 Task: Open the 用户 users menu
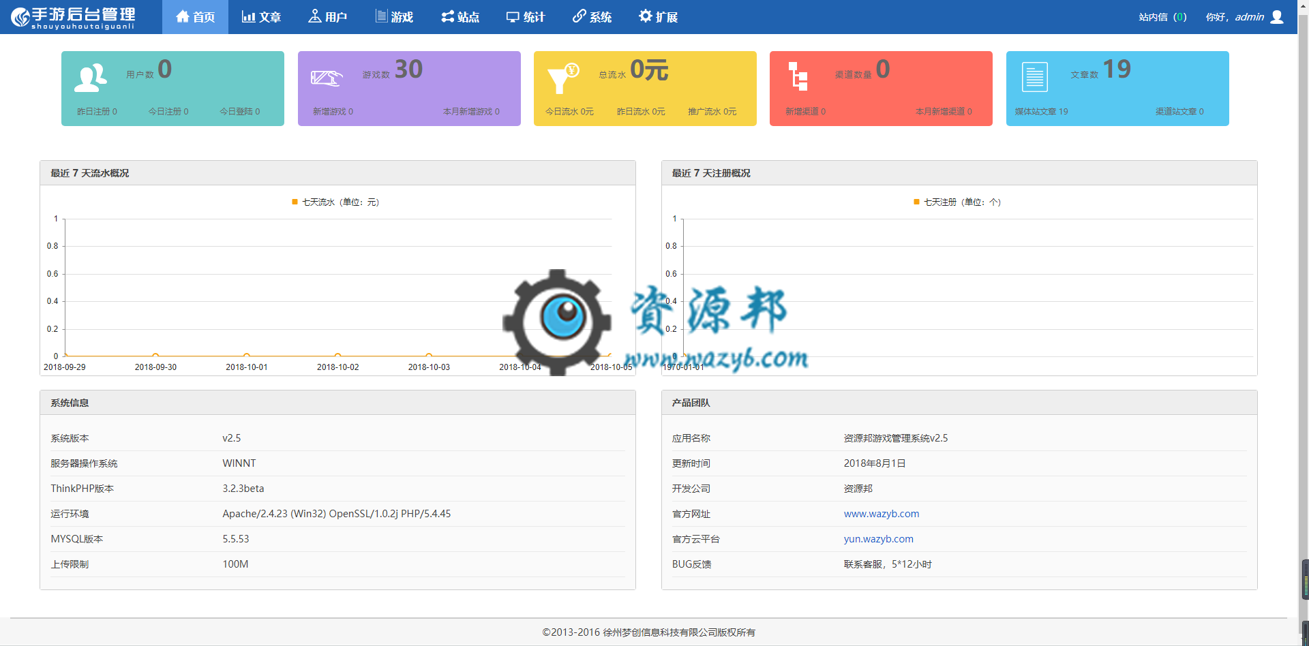(327, 17)
